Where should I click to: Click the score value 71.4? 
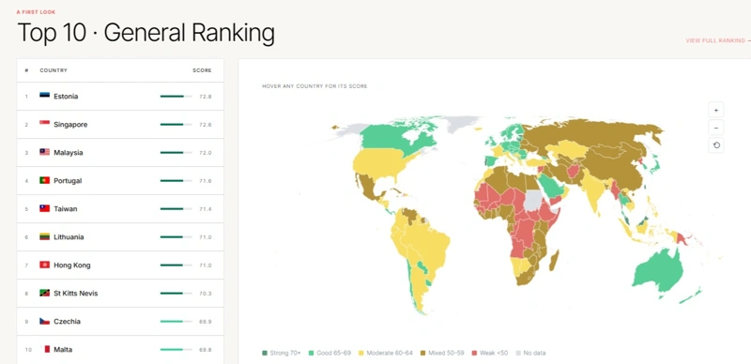[205, 209]
